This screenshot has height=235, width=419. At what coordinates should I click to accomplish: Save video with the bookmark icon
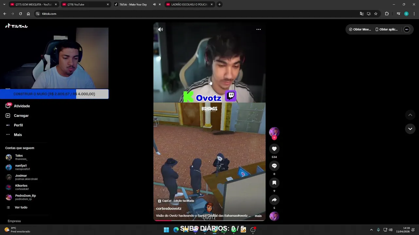(x=274, y=183)
